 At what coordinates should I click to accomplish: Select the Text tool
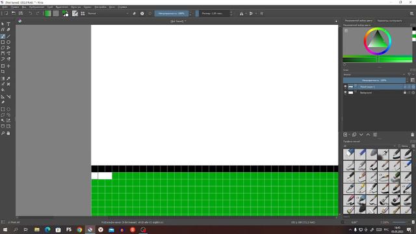tap(8, 24)
